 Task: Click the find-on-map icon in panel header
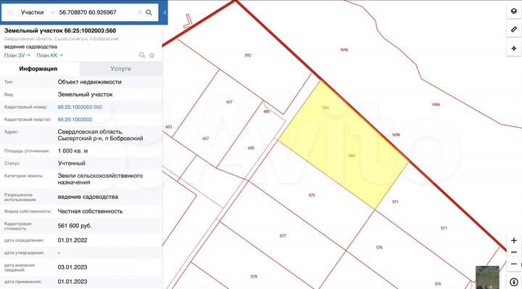142,55
